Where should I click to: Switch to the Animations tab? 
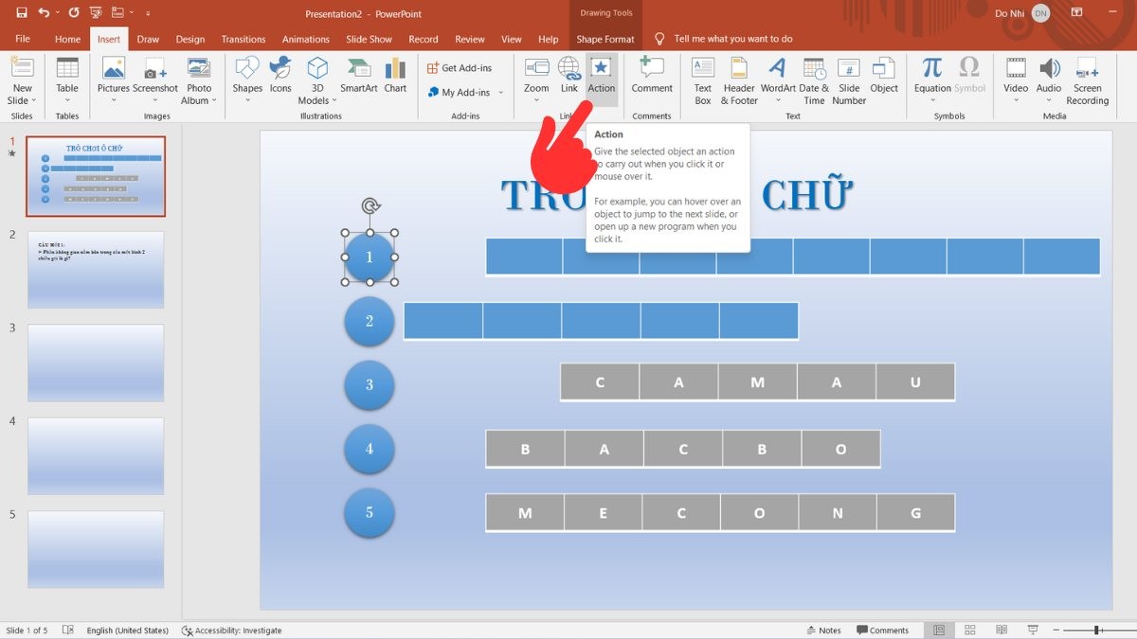pos(306,39)
